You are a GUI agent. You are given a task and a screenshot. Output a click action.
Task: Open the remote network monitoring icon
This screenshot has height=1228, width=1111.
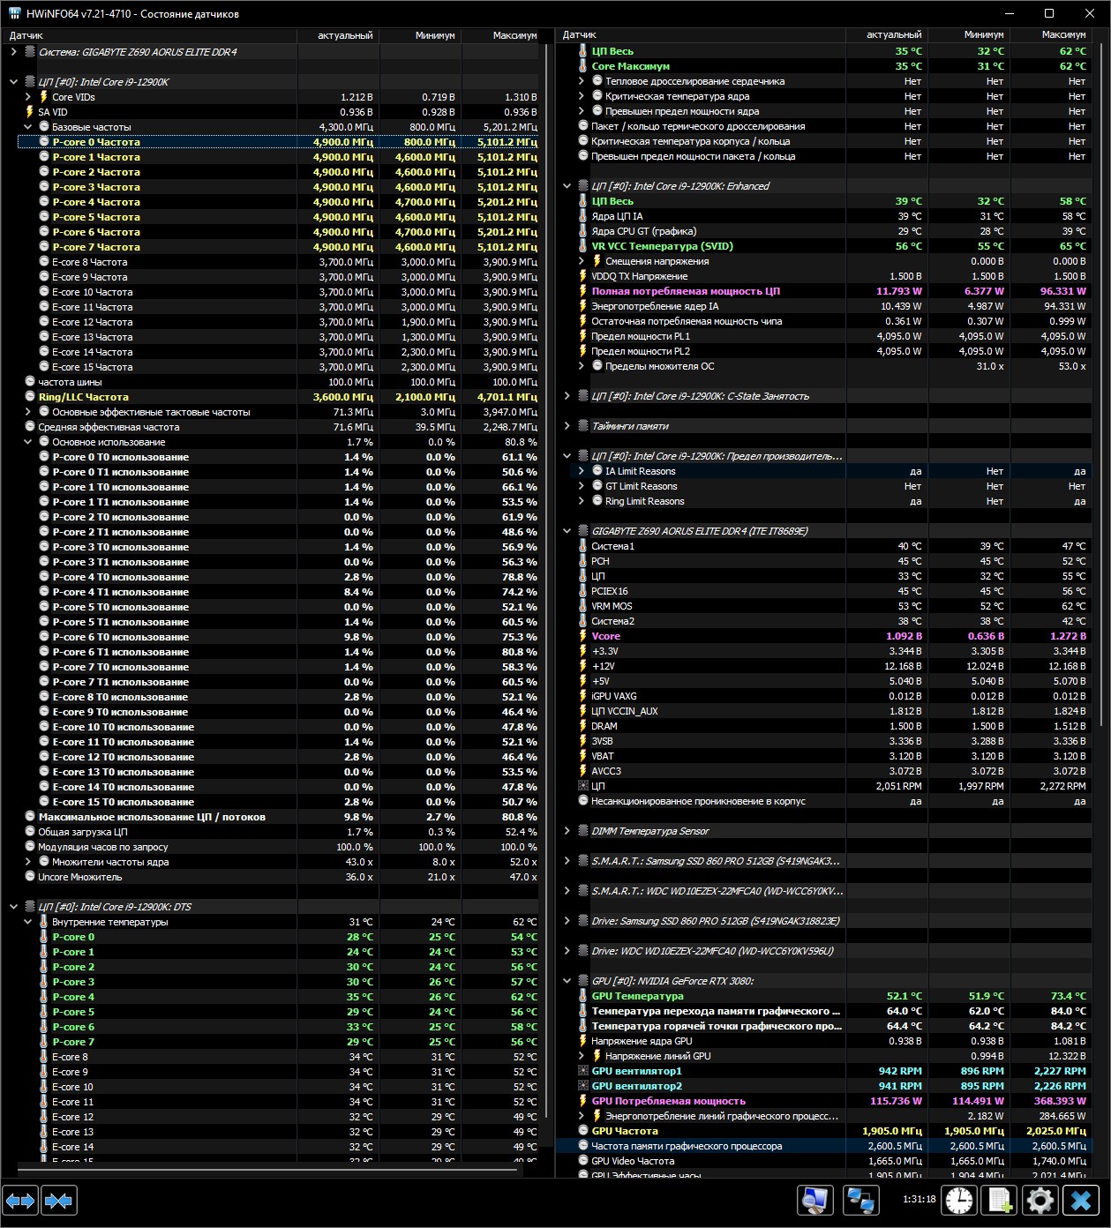point(860,1201)
